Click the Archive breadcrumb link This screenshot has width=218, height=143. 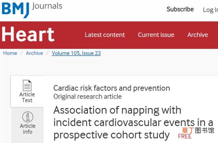click(x=34, y=53)
